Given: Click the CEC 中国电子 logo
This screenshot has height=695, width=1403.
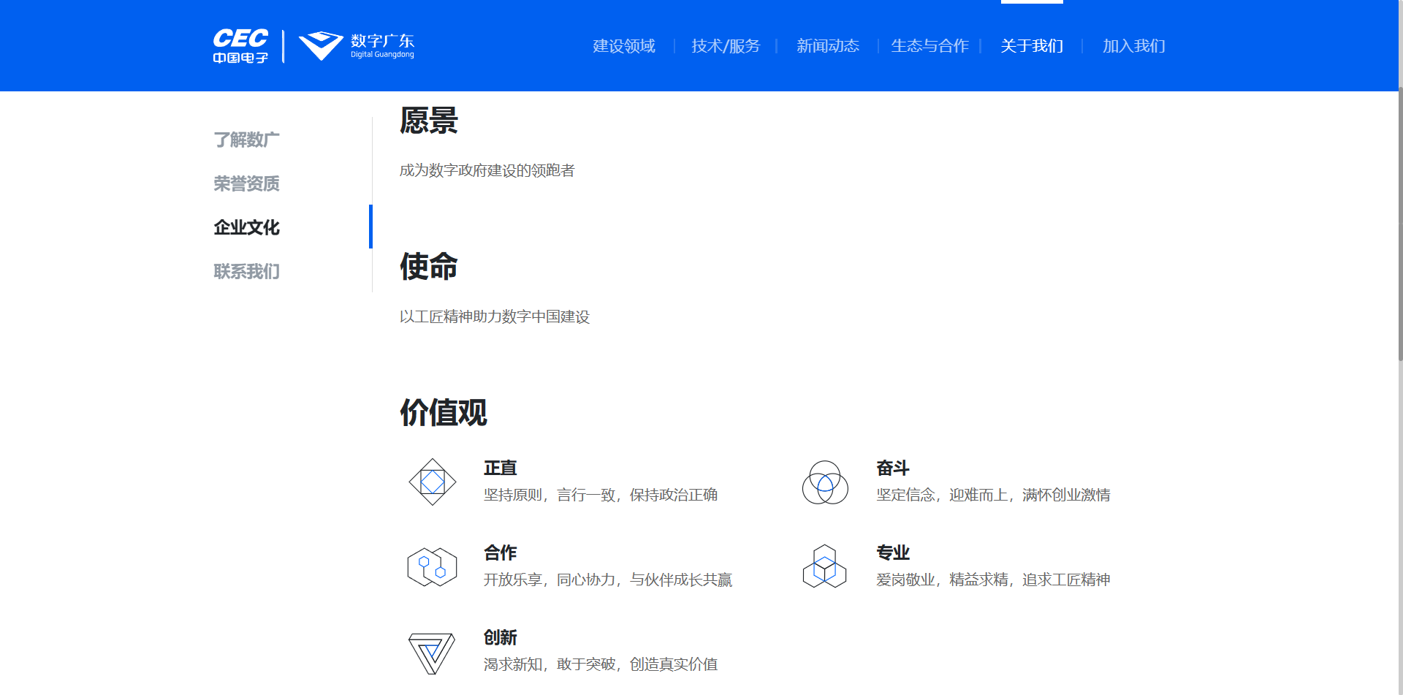Looking at the screenshot, I should coord(240,46).
